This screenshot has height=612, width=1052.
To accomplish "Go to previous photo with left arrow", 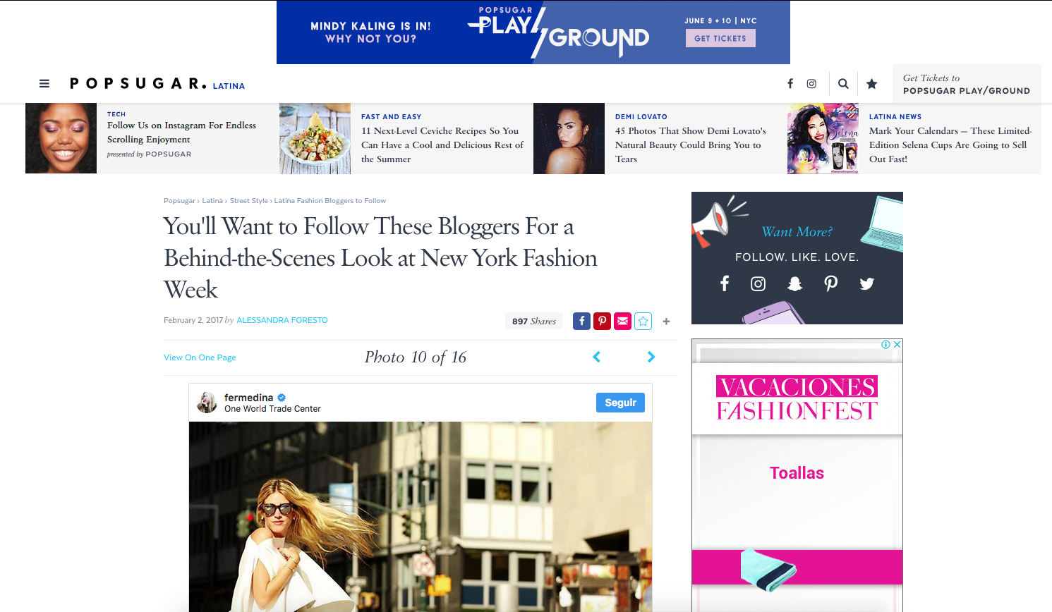I will coord(597,357).
